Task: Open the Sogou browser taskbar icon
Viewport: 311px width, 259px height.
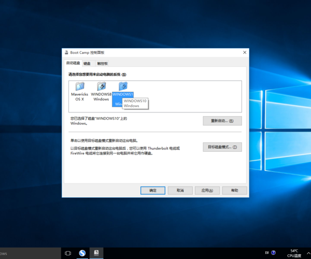Action: pos(82,253)
